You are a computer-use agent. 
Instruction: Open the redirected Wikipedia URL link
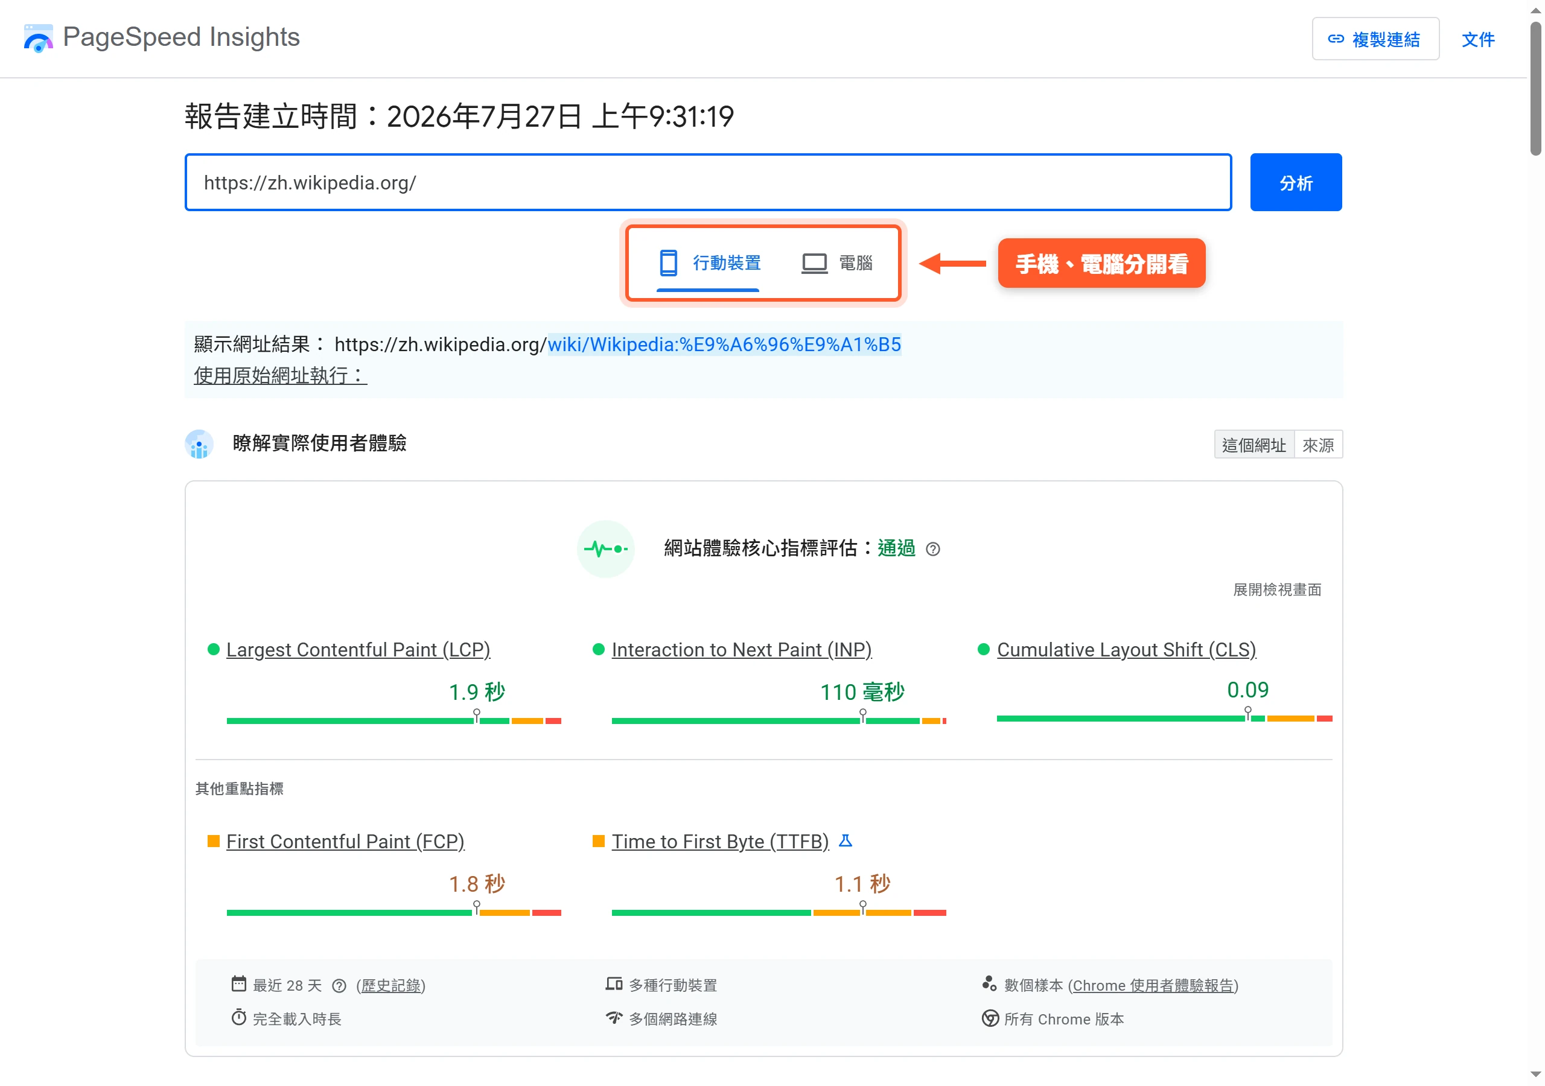(x=724, y=345)
